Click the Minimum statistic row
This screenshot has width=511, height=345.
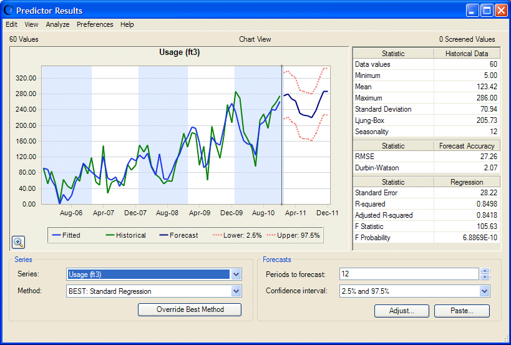click(426, 75)
